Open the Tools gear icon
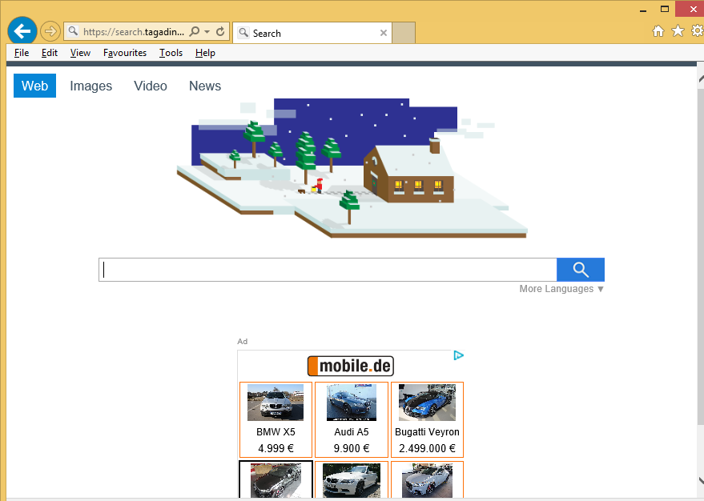This screenshot has height=501, width=704. pyautogui.click(x=697, y=31)
